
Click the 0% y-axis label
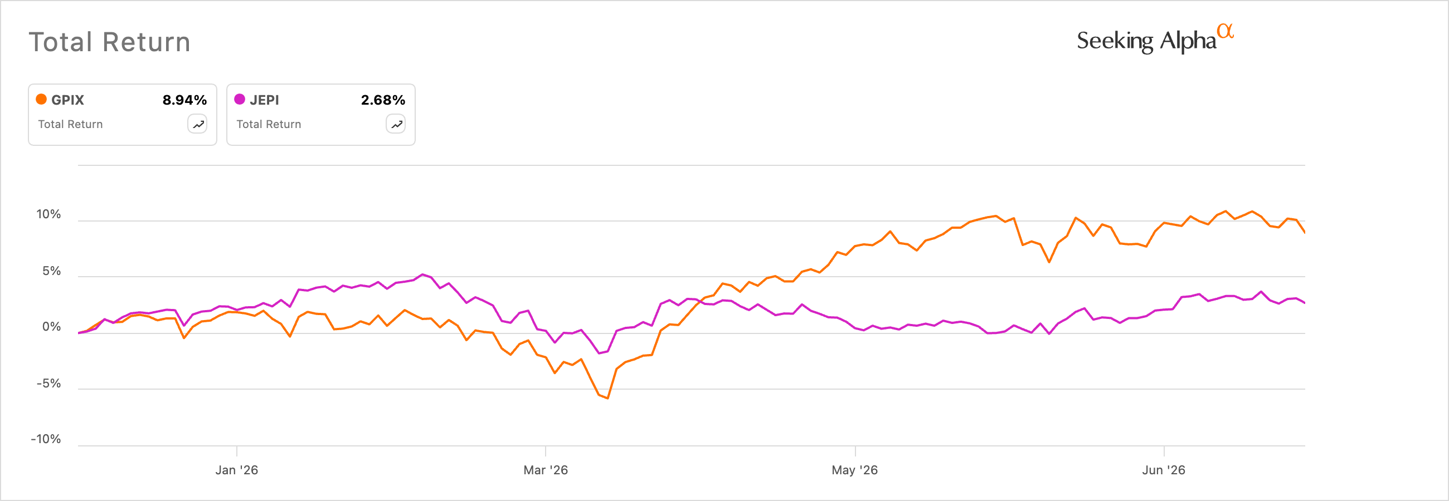(x=52, y=327)
